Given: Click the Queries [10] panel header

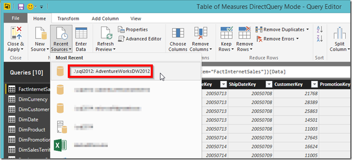Looking at the screenshot, I should click(x=27, y=72).
